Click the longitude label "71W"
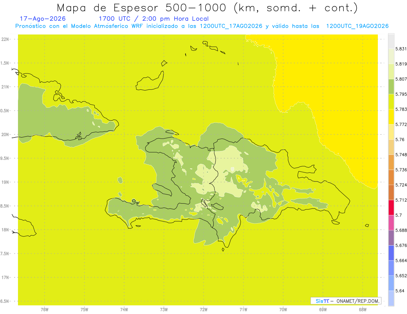407x314 pixels. (x=243, y=310)
